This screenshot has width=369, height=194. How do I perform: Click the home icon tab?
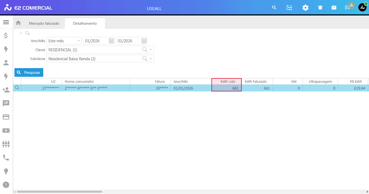(x=18, y=23)
